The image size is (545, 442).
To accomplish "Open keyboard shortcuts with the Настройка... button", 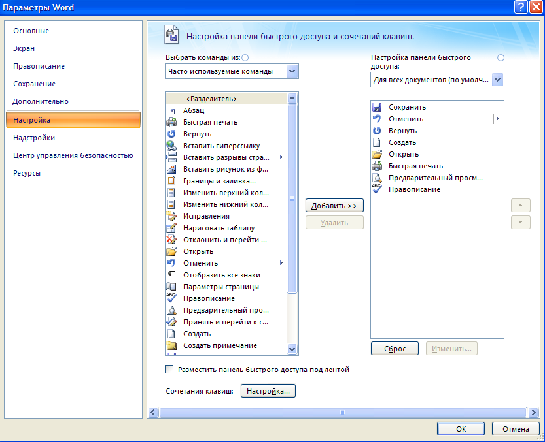I will (268, 391).
